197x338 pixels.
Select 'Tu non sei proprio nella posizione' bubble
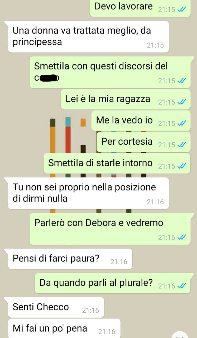click(x=88, y=193)
